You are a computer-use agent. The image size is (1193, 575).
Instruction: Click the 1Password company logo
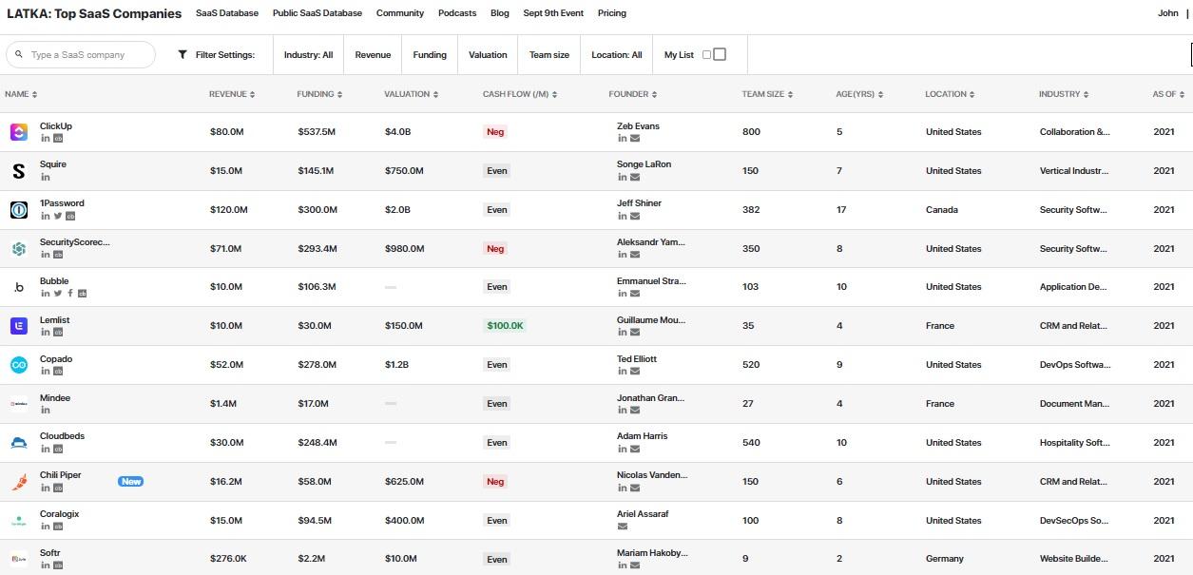(19, 210)
